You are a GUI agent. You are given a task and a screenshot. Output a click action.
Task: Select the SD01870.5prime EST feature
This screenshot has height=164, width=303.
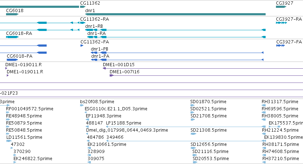pyautogui.click(x=192, y=105)
